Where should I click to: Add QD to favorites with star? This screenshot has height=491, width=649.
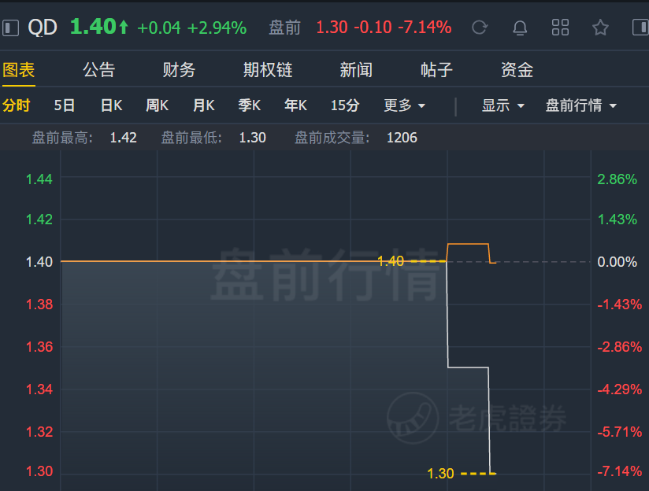click(x=600, y=28)
